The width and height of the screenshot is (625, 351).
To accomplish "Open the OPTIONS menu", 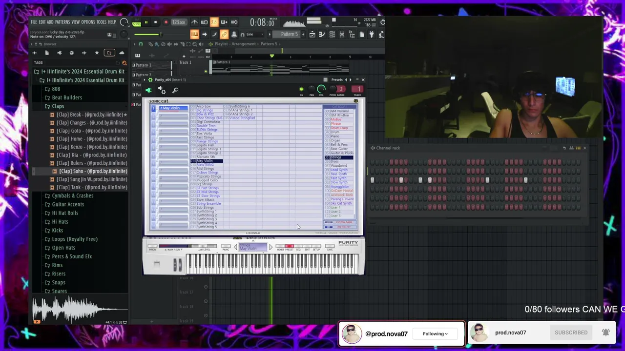I will pos(88,22).
